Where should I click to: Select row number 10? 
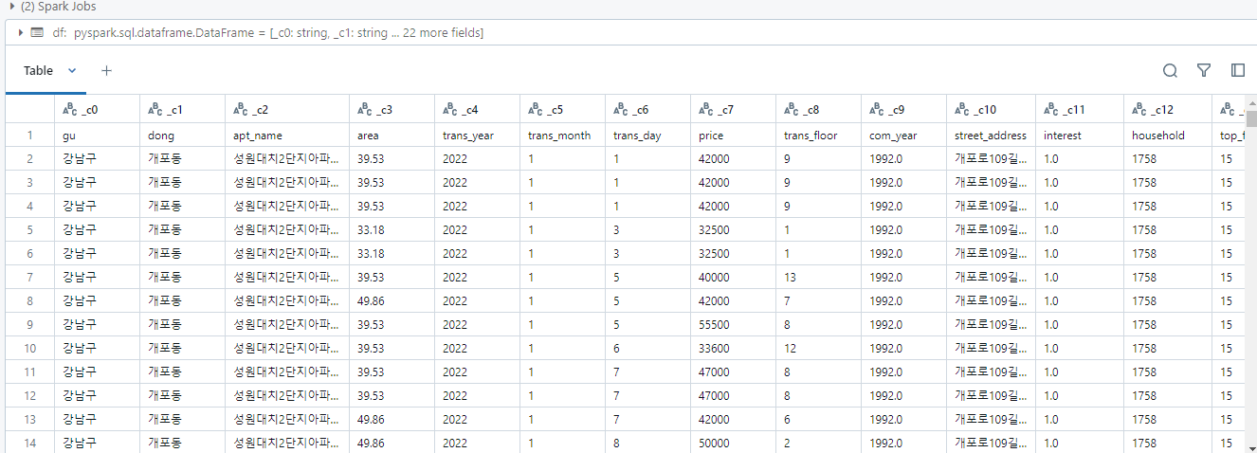click(x=29, y=349)
